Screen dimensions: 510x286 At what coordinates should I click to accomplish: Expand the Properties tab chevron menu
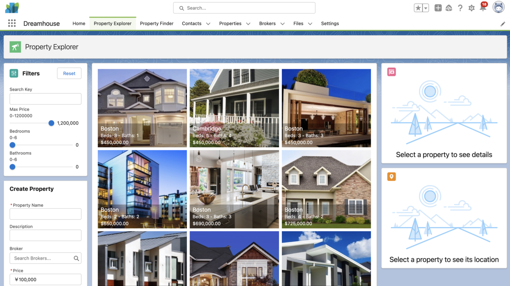click(x=248, y=24)
